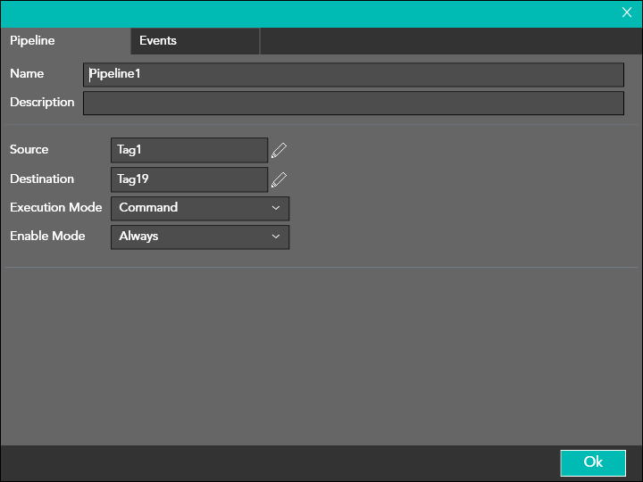
Task: Click the Source label text
Action: (29, 150)
